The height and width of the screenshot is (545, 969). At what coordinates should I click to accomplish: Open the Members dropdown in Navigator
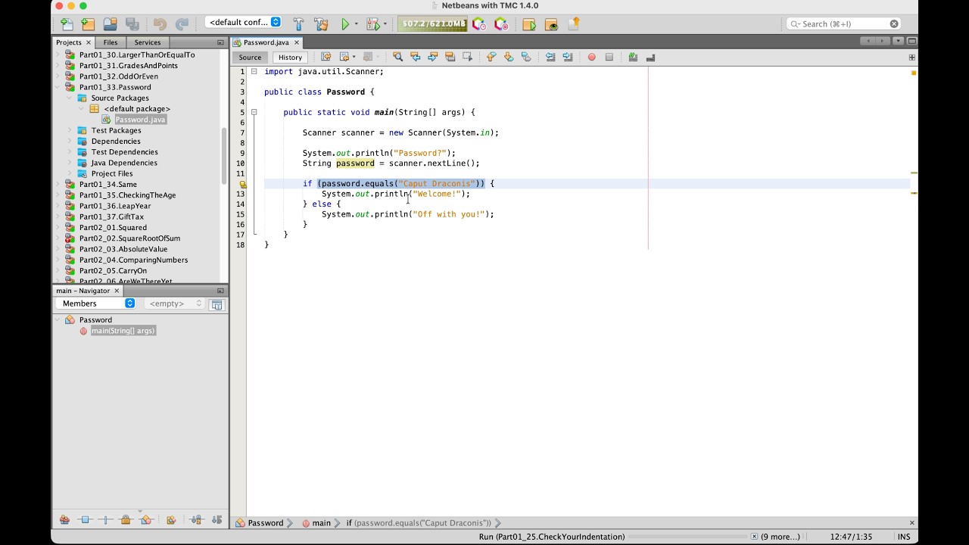click(x=97, y=304)
